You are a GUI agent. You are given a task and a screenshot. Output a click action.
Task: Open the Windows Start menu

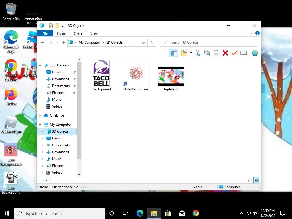click(x=7, y=213)
